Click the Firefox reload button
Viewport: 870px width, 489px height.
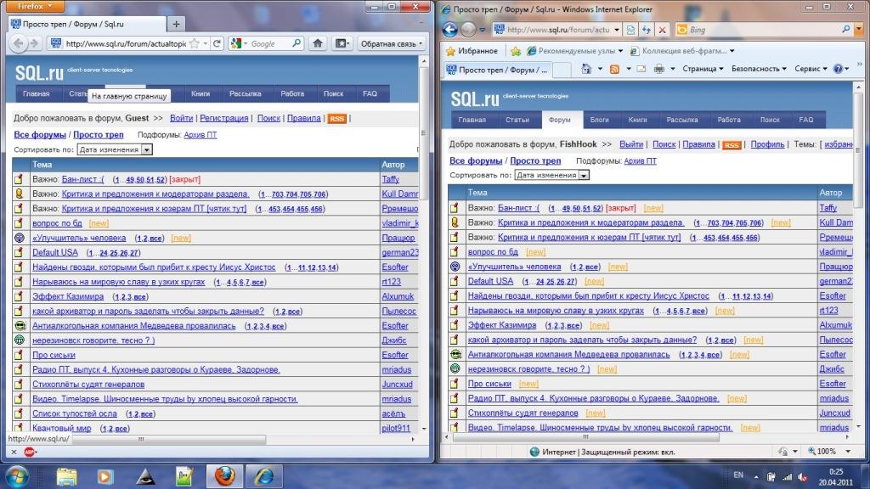point(217,43)
